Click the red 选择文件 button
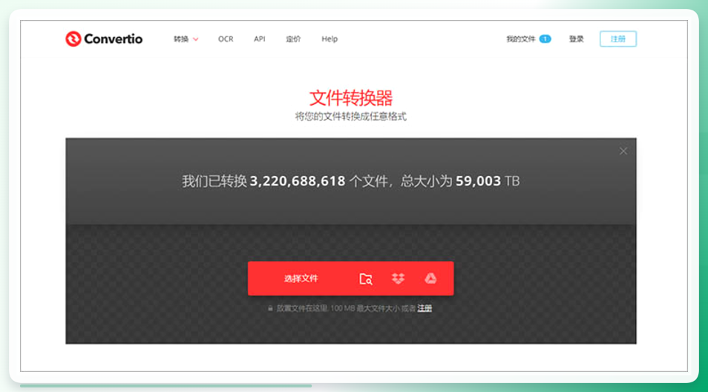Image resolution: width=708 pixels, height=392 pixels. (301, 278)
